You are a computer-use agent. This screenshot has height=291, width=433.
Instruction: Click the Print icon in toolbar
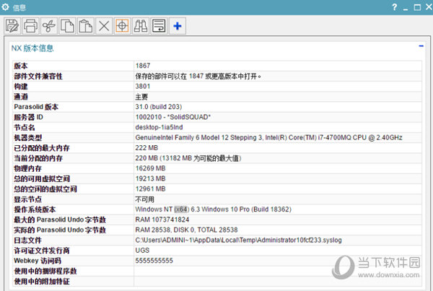30,26
